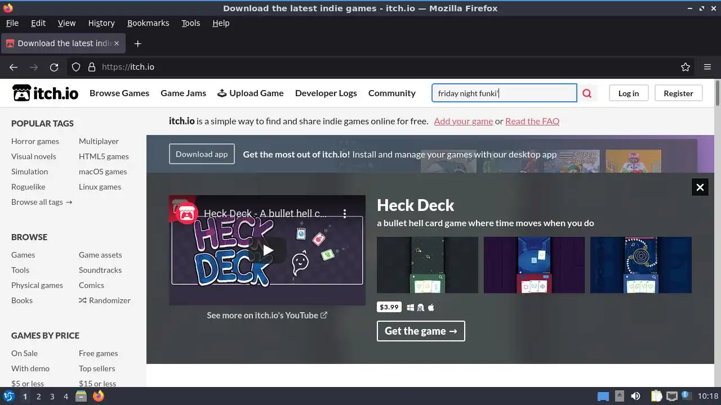Open the Edit menu

38,23
